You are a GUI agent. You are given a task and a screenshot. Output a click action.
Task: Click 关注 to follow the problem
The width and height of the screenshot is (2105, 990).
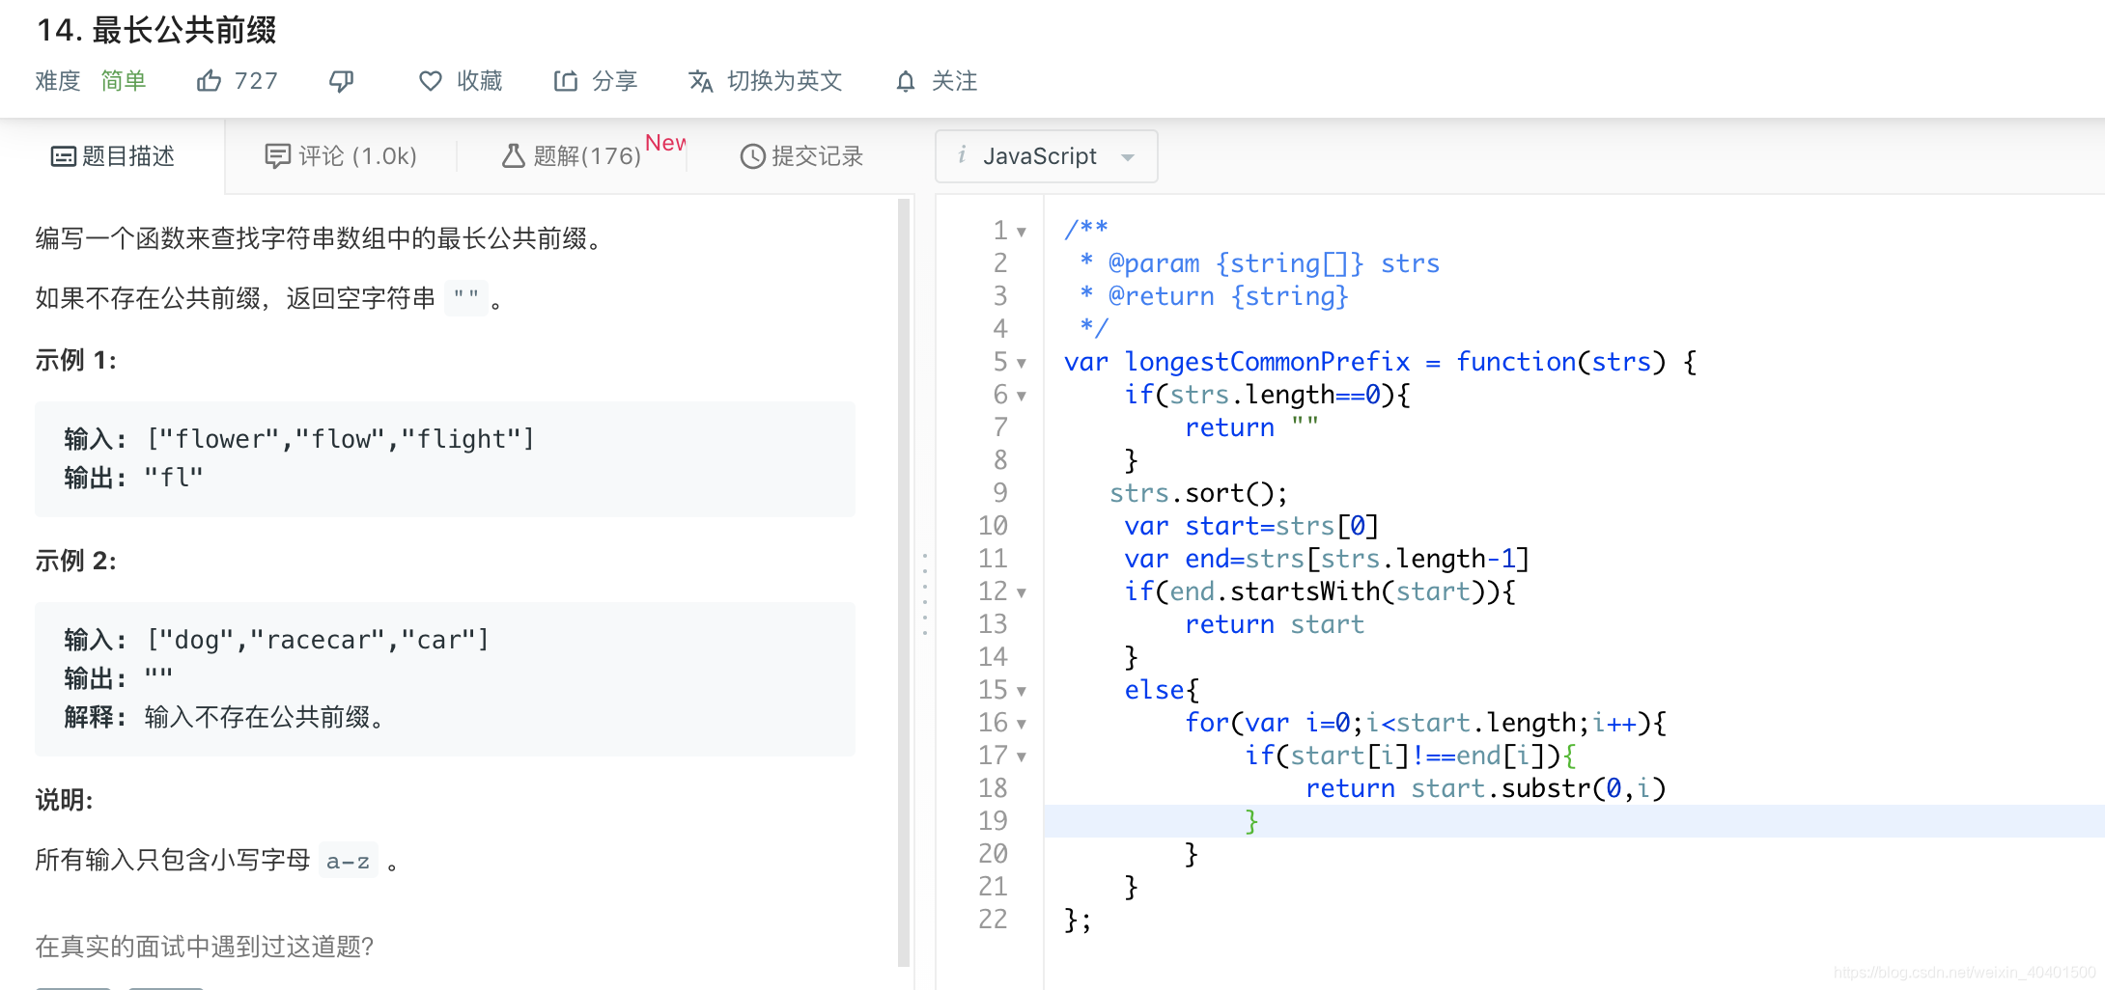(x=954, y=81)
